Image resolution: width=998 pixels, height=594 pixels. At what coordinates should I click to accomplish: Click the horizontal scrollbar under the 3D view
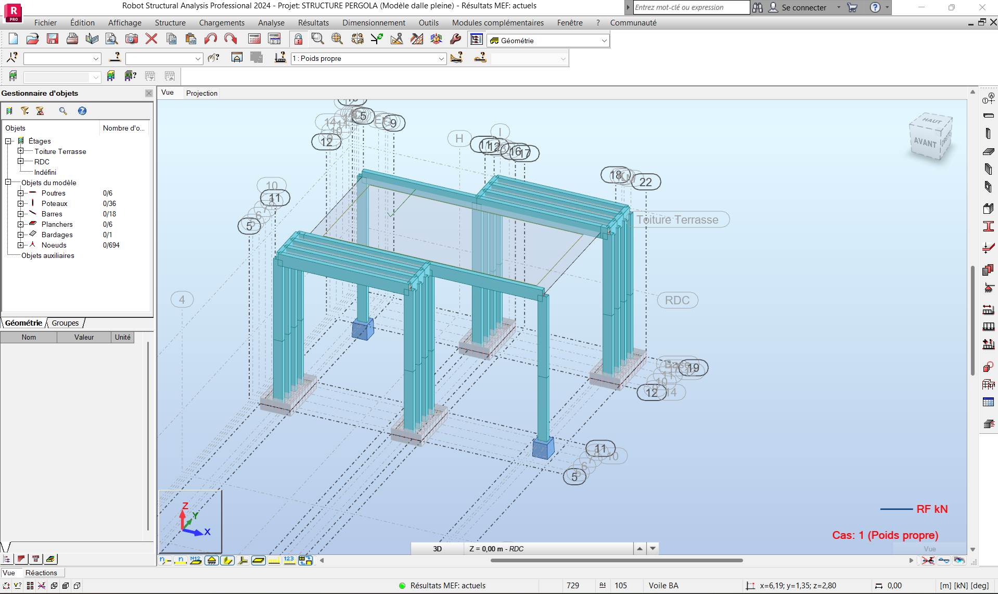(x=616, y=560)
